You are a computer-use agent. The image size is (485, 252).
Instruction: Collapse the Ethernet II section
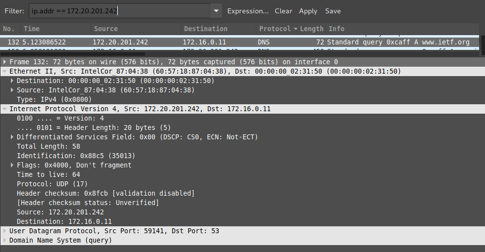[4, 71]
